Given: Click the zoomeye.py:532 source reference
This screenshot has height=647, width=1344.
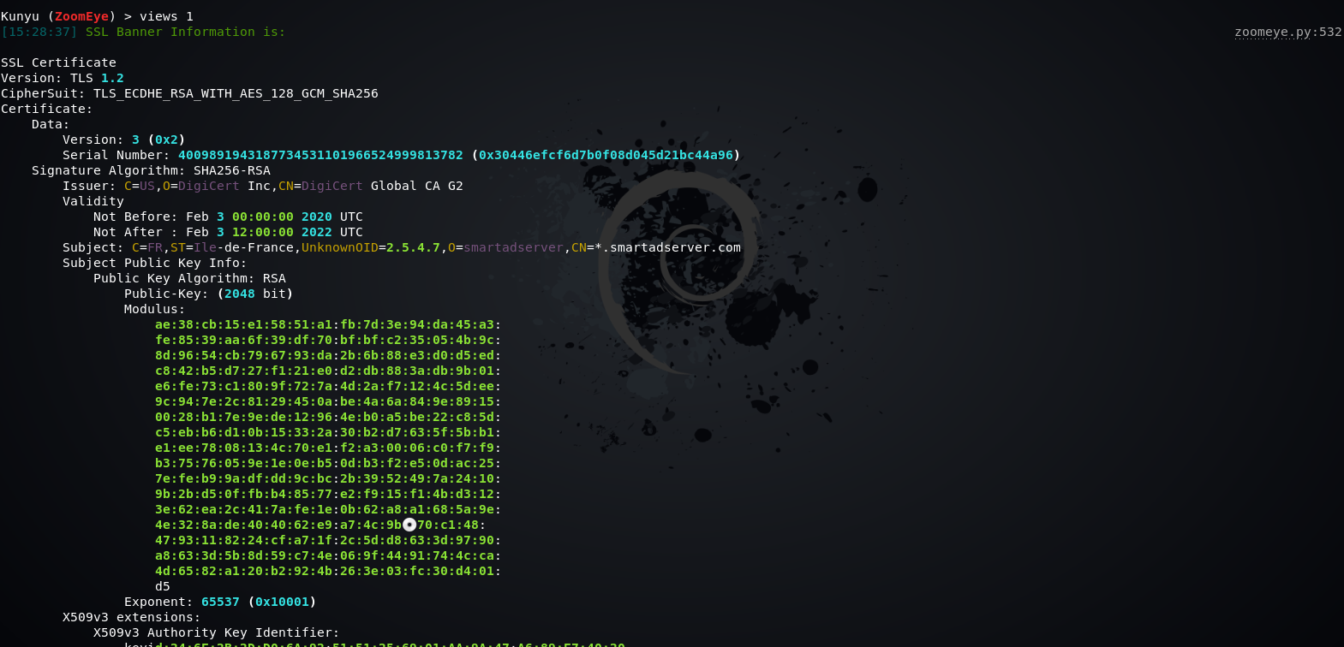Looking at the screenshot, I should (x=1288, y=32).
